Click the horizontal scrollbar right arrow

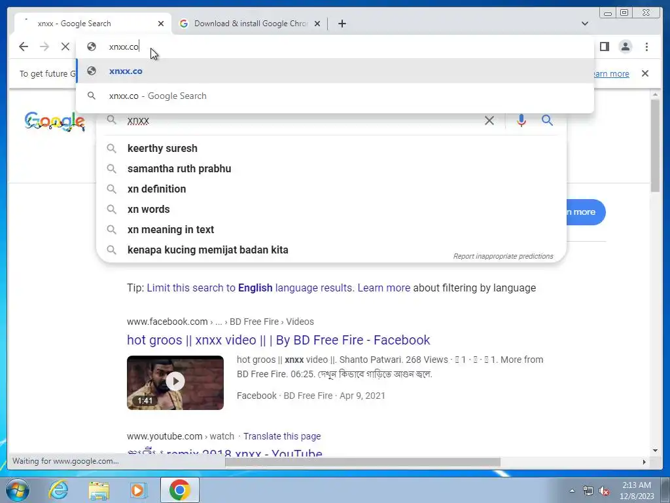coord(644,462)
